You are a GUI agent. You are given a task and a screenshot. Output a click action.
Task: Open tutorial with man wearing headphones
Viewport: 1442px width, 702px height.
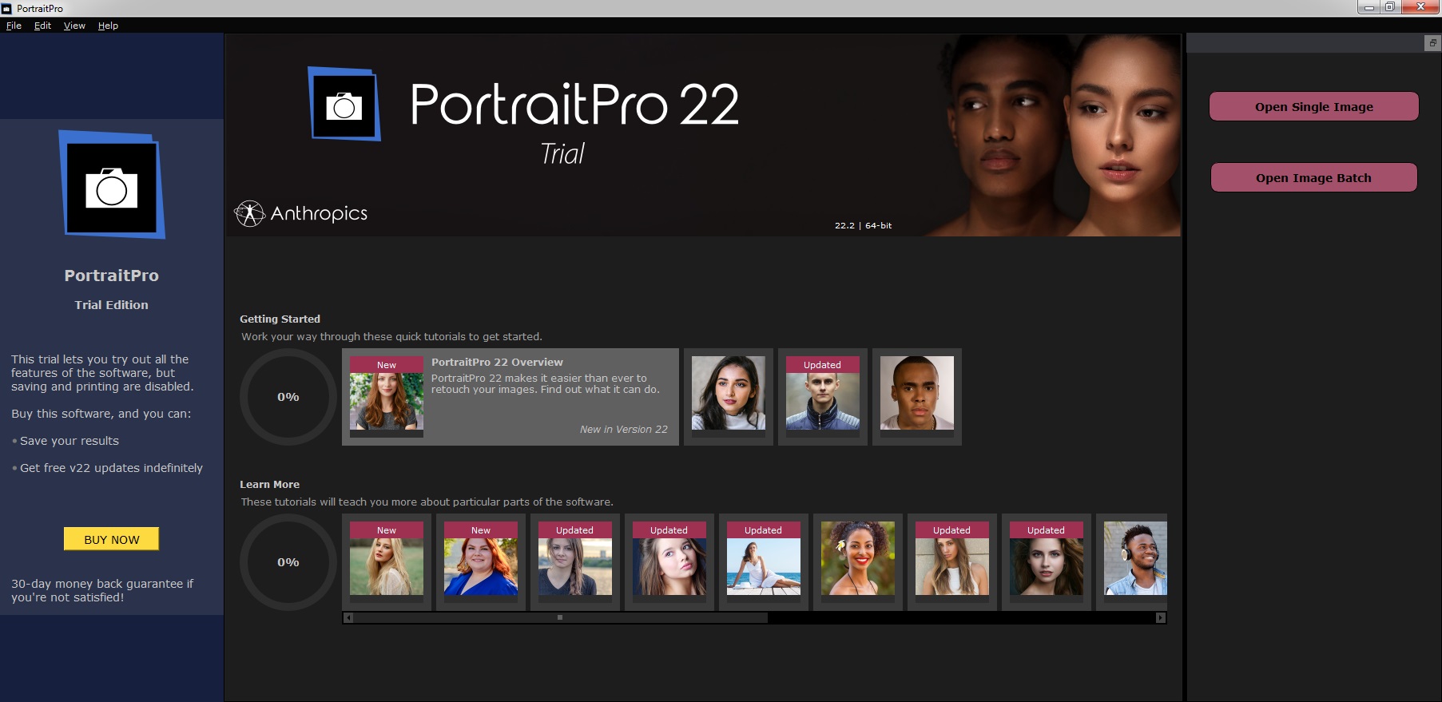pos(1133,562)
